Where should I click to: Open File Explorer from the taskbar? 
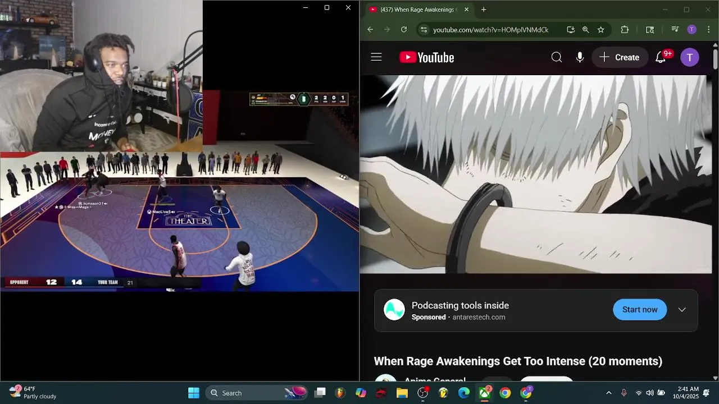coord(402,393)
